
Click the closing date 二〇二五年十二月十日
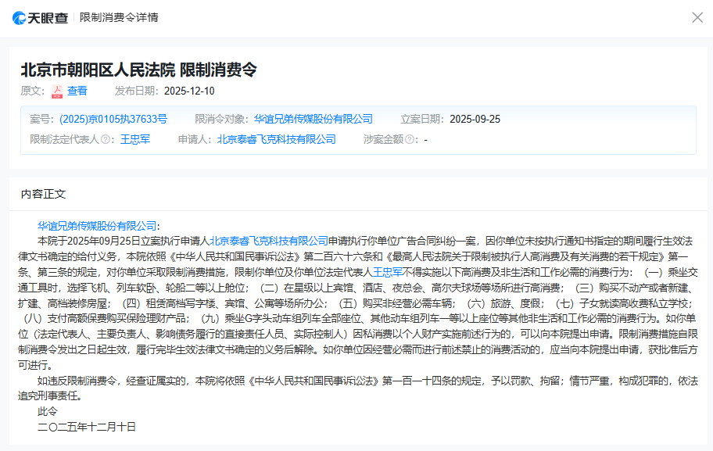87,427
